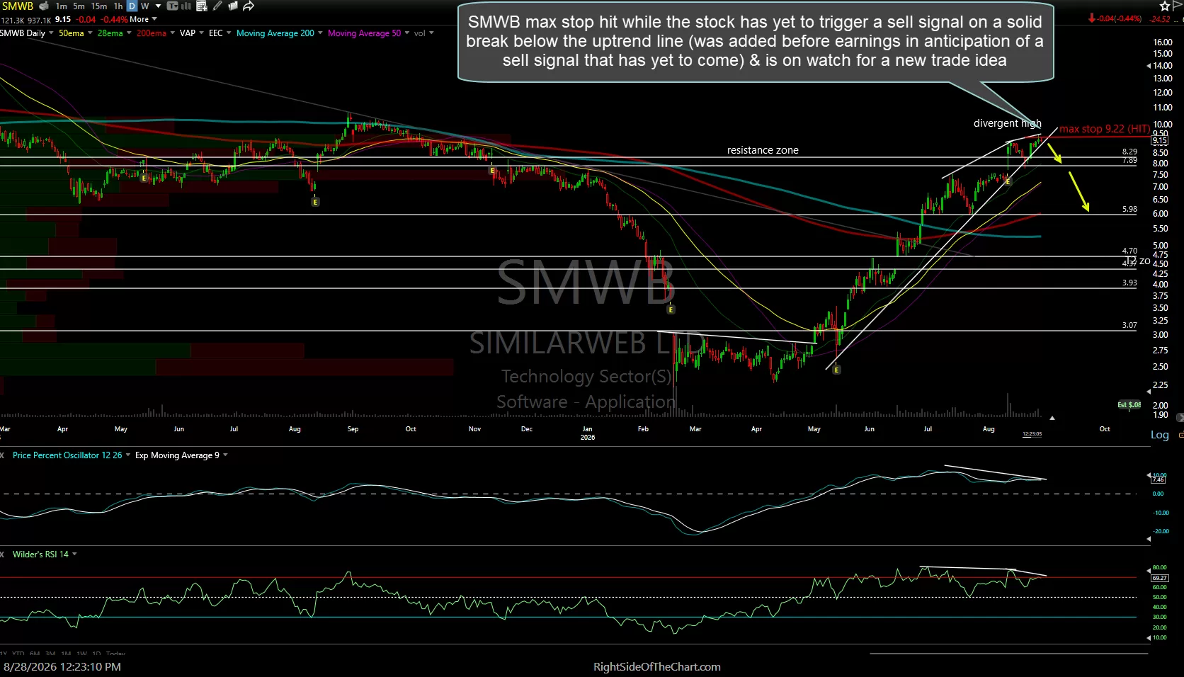
Task: Switch to the 1h timeframe
Action: pos(118,6)
